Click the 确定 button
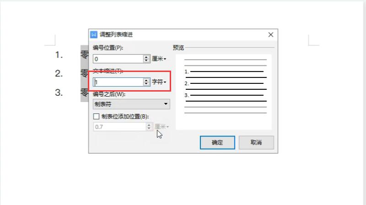 [217, 143]
